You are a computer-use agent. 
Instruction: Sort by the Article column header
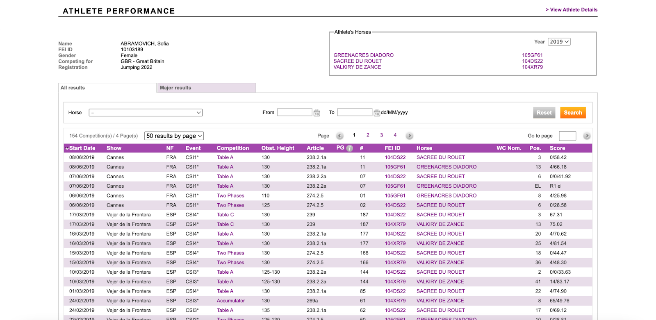[315, 148]
